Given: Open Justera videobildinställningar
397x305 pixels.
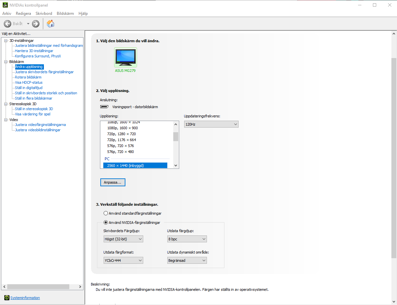Looking at the screenshot, I should click(x=38, y=130).
